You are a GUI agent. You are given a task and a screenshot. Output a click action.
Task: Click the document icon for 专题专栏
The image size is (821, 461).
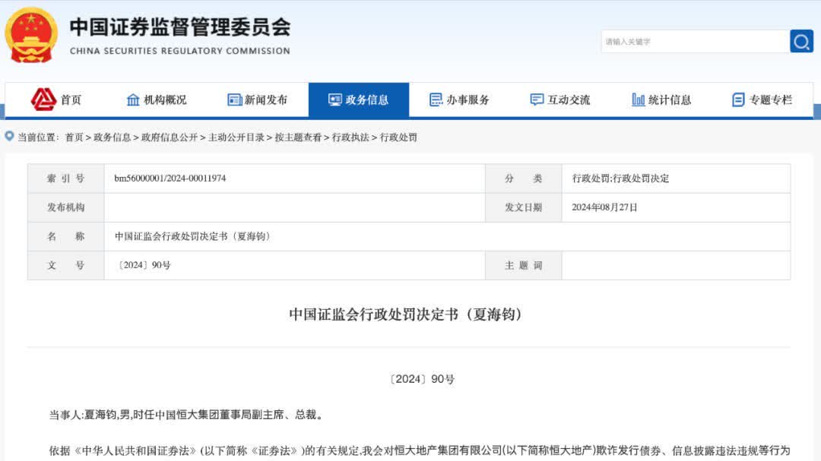pos(738,100)
